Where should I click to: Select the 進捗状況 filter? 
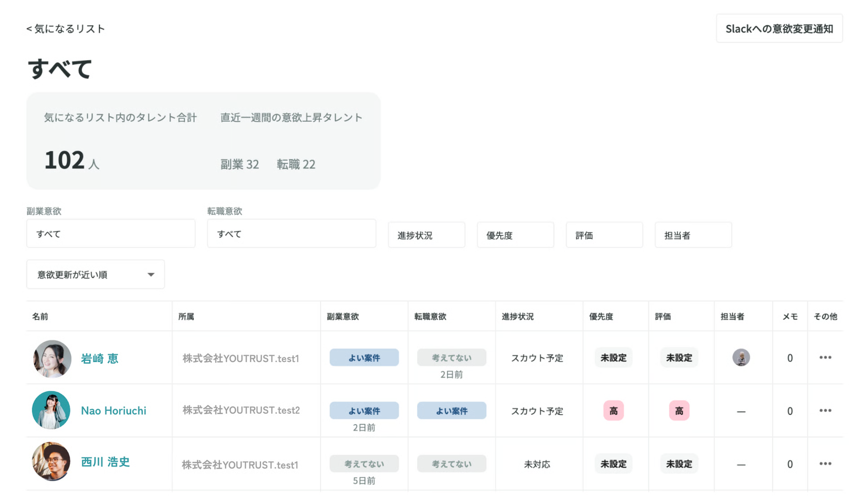point(426,235)
